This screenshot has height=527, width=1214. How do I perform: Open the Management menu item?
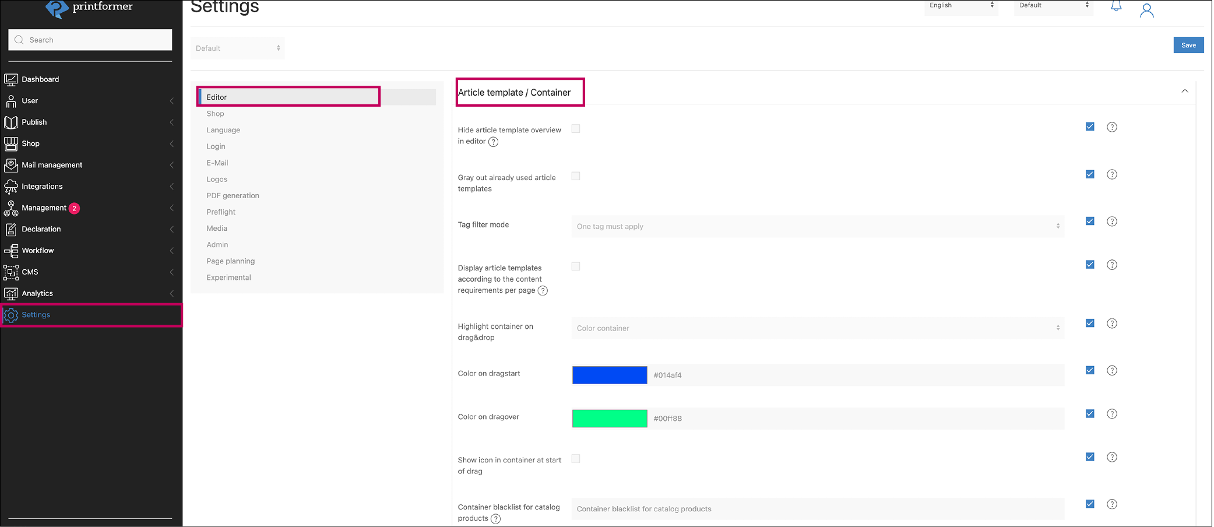coord(44,208)
